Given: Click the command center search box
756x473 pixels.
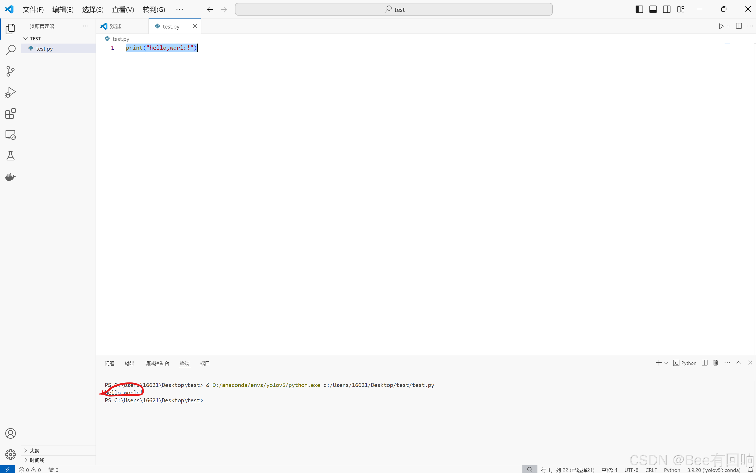Looking at the screenshot, I should [x=394, y=10].
